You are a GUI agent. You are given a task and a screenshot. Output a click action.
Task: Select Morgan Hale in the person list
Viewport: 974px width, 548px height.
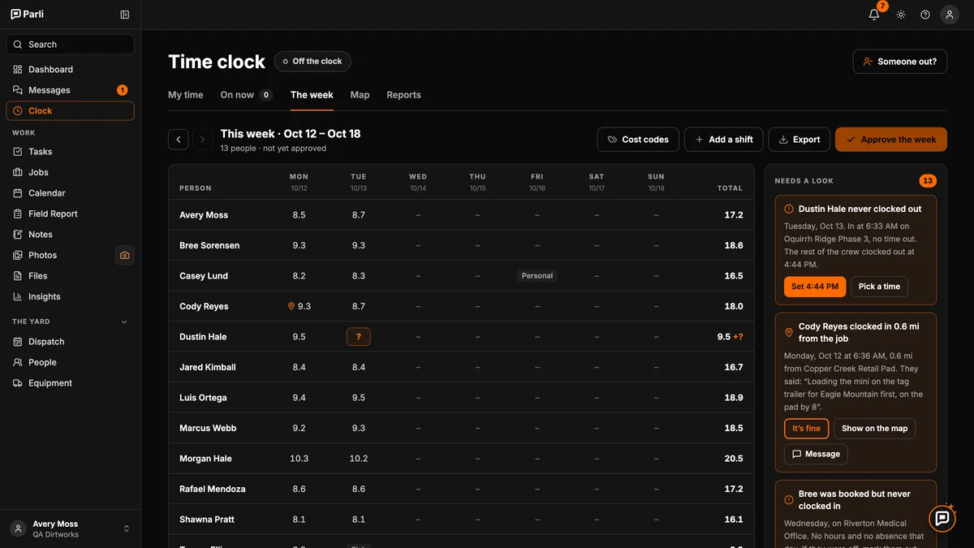pos(205,459)
